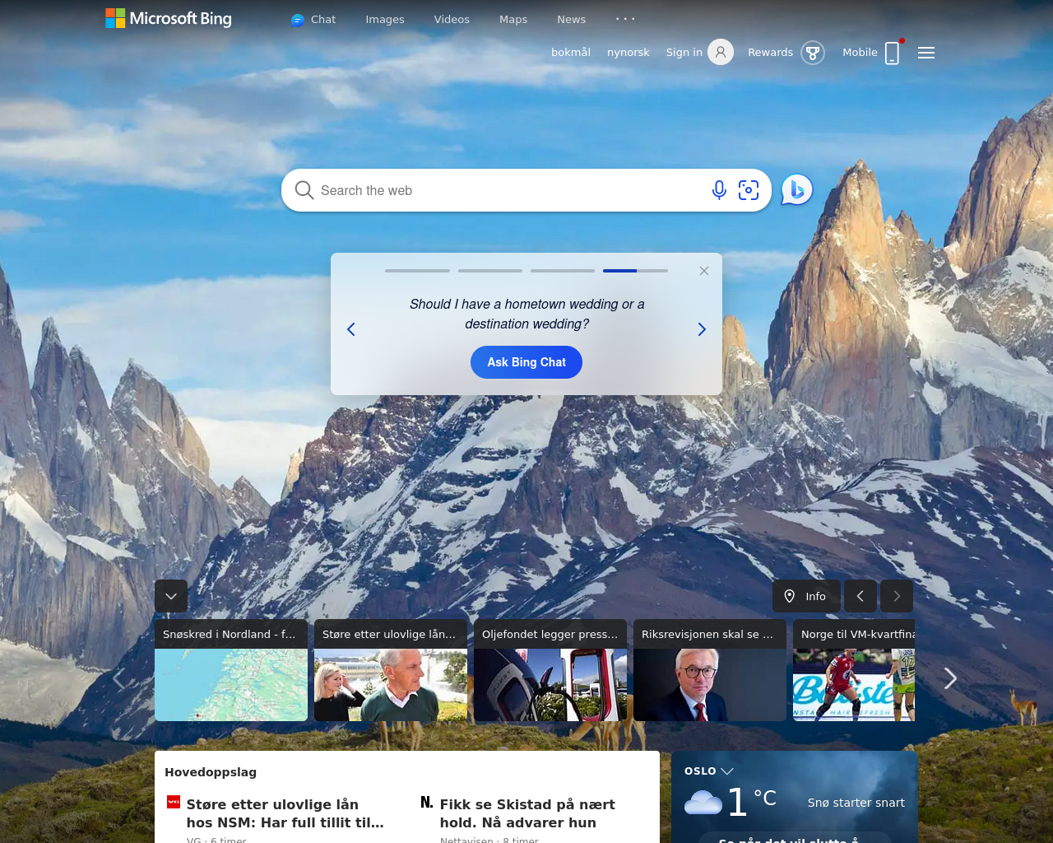Collapse the news carousel with chevron

click(171, 596)
